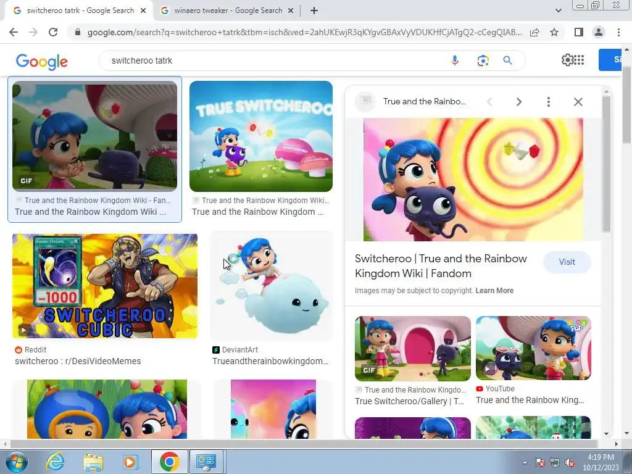The width and height of the screenshot is (632, 474).
Task: Open Chrome's three-dot menu
Action: click(618, 32)
